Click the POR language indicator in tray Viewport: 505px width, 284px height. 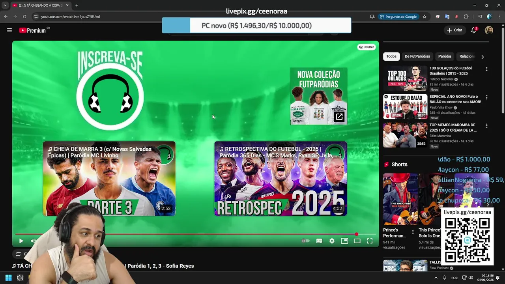pos(454,278)
